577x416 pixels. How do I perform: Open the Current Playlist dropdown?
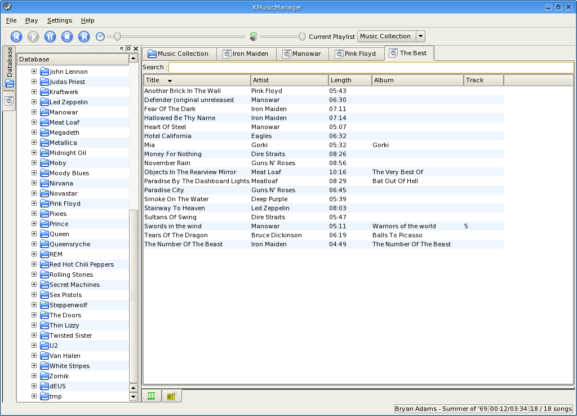pyautogui.click(x=420, y=37)
